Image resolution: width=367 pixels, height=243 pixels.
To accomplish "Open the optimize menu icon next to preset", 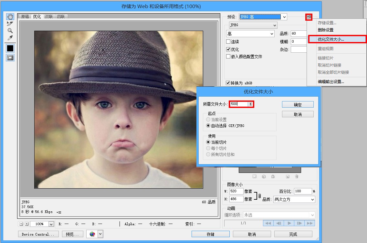I will [309, 17].
